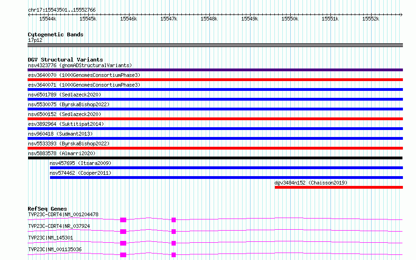Open variant nsv574462 Cooper2011 label
416x260 pixels.
(x=80, y=173)
